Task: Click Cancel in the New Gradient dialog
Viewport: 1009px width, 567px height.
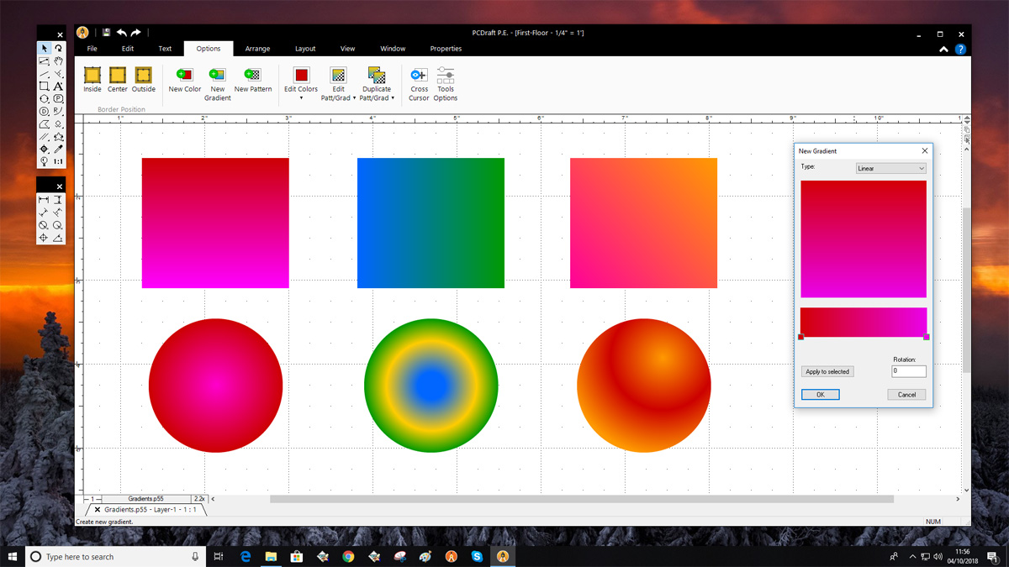Action: tap(906, 395)
